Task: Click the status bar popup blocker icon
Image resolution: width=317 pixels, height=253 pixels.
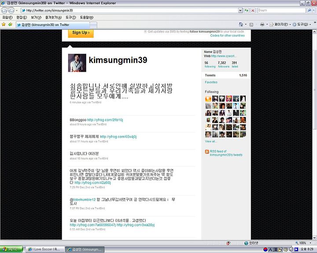Action: click(229, 243)
